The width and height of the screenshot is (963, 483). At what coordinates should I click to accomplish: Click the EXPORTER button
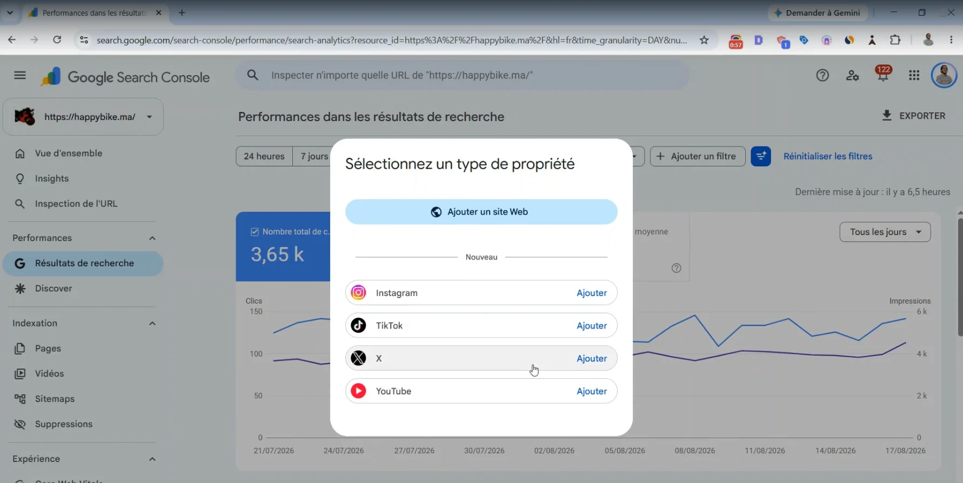(x=913, y=116)
